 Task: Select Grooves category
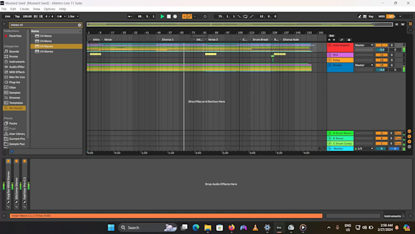point(15,98)
